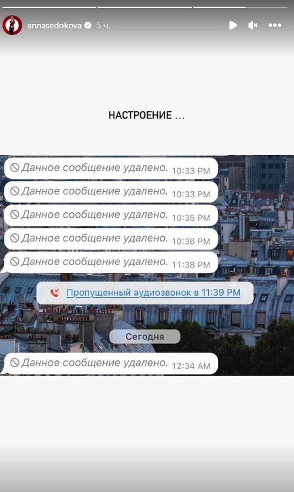Click the blocked icon on 10:36 PM message
This screenshot has height=492, width=294.
[x=15, y=238]
